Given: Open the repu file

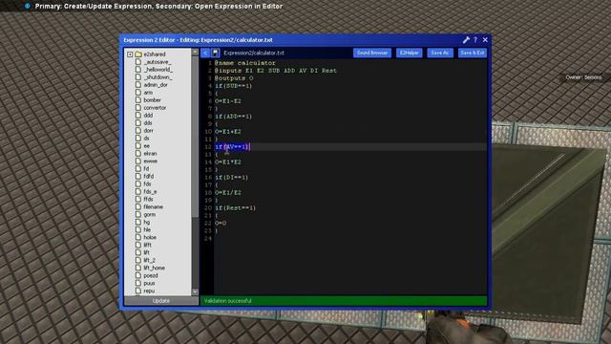Looking at the screenshot, I should pyautogui.click(x=149, y=290).
